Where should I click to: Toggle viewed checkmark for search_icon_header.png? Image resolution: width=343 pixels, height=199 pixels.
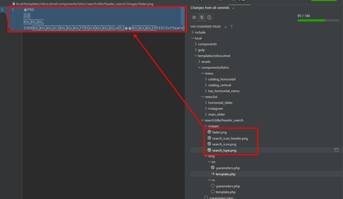point(209,138)
